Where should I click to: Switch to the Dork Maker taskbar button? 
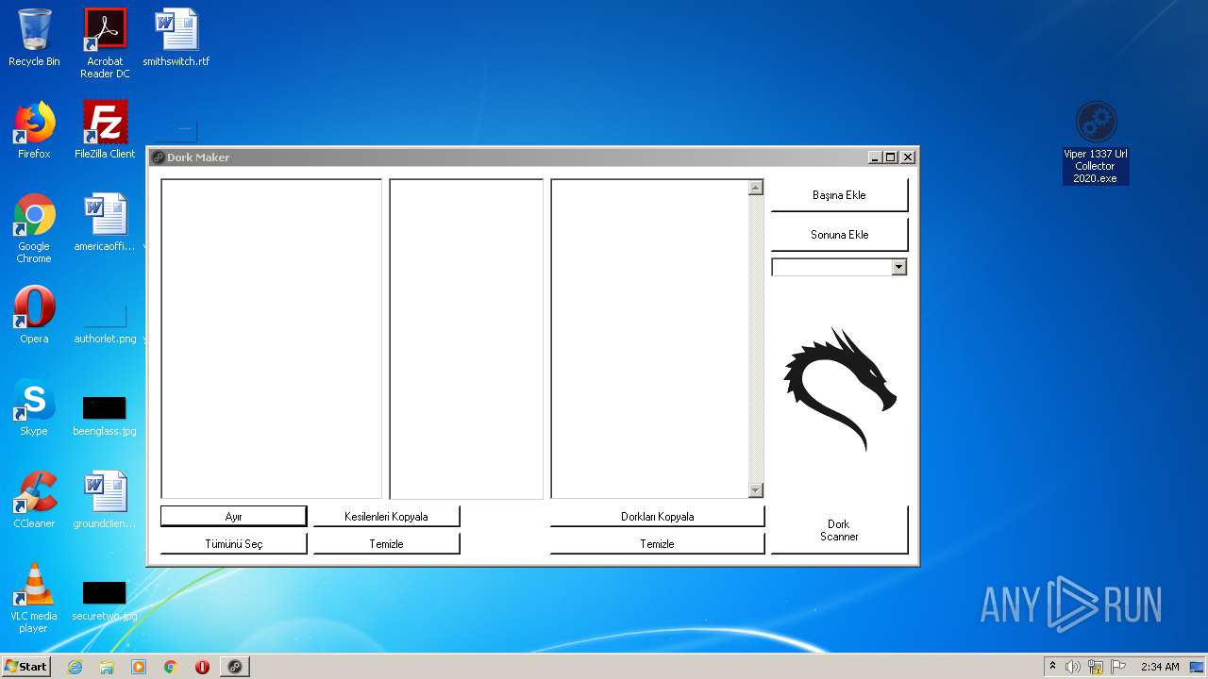[234, 667]
